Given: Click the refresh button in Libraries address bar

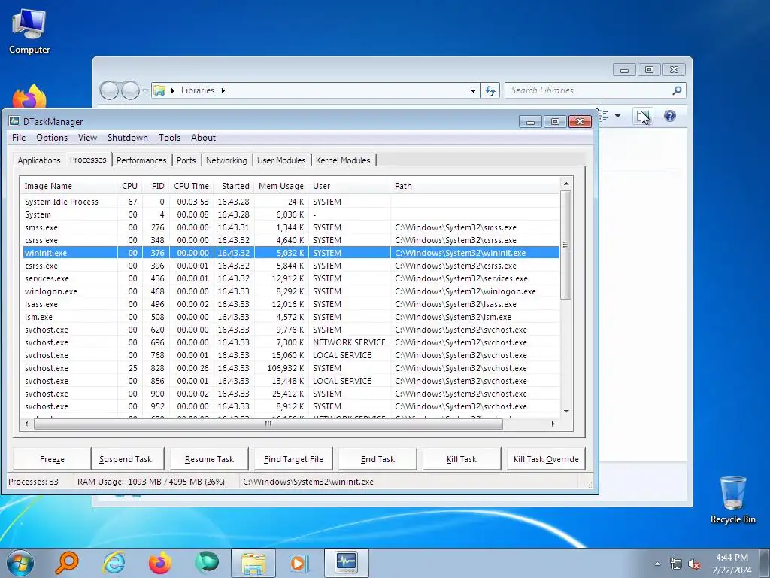Looking at the screenshot, I should pyautogui.click(x=490, y=90).
